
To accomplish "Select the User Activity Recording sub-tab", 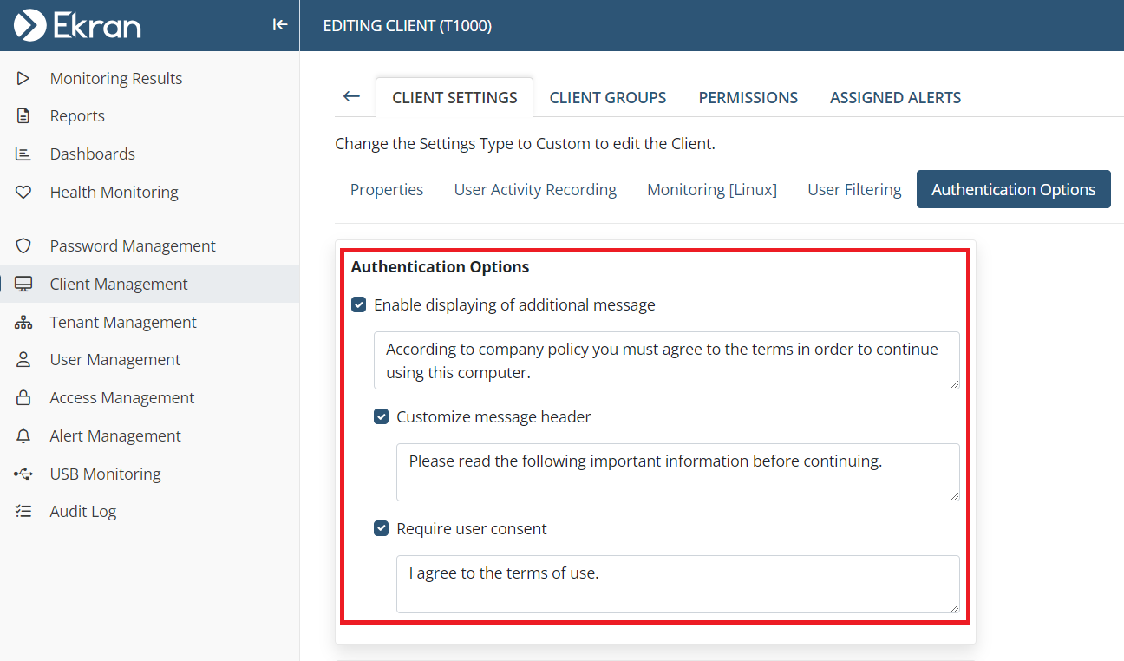I will (535, 190).
